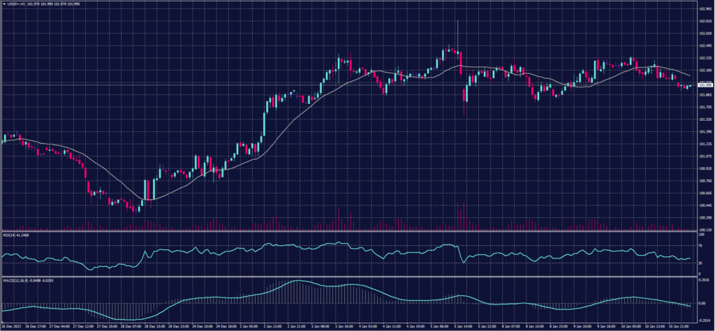Select the 2 Jan 13:00 time label

[272, 326]
